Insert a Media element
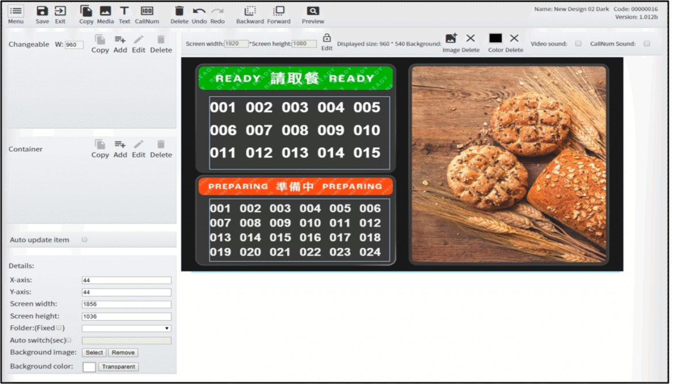Viewport: 675px width, 384px height. (x=105, y=14)
